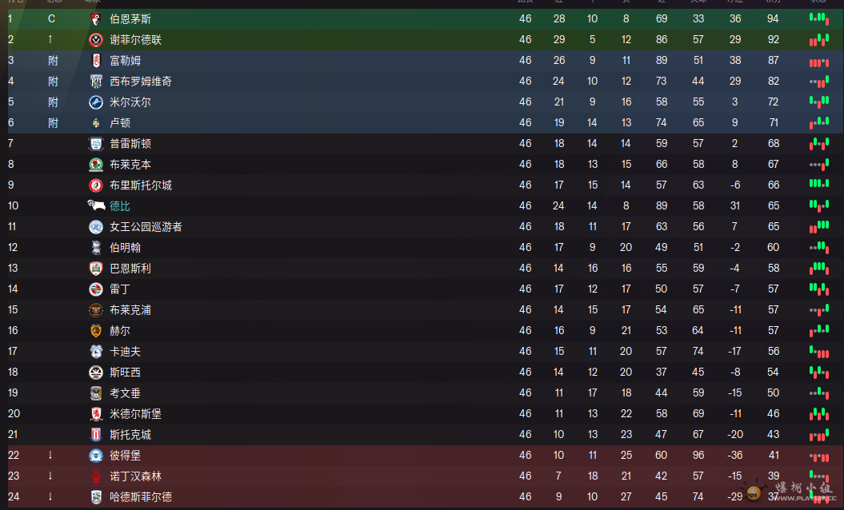Click the 哈德斯菲尔德 team name
This screenshot has width=844, height=510.
141,497
